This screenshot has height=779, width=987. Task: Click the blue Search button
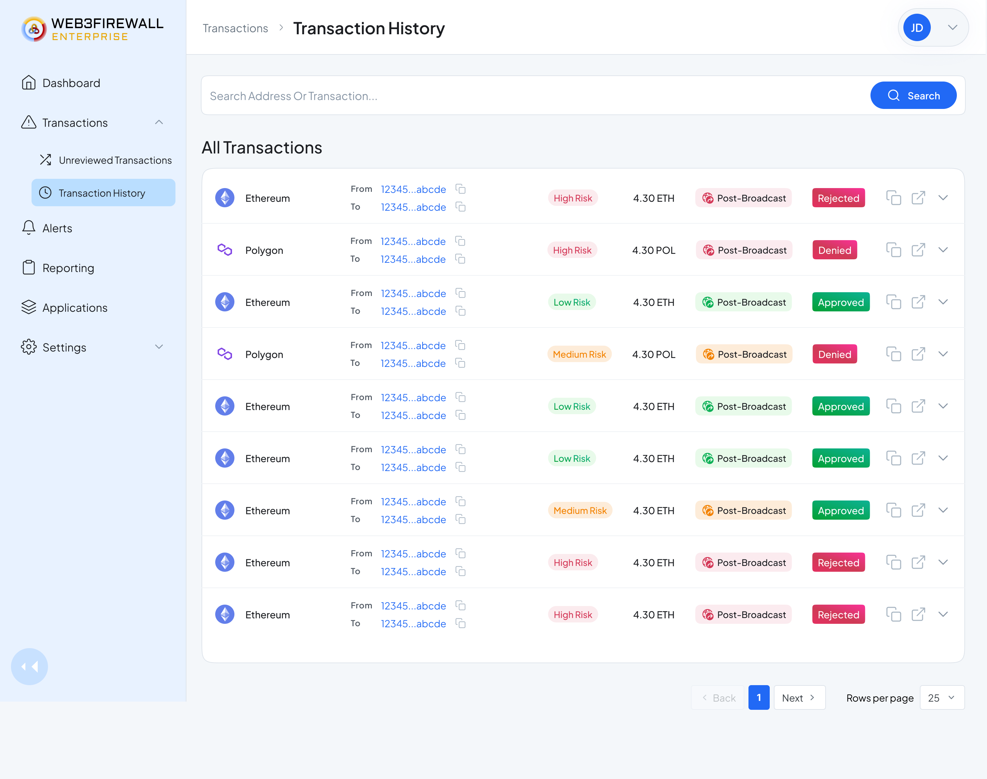point(913,95)
